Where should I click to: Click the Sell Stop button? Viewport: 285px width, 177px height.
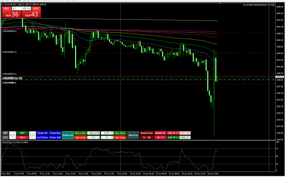coord(120,137)
